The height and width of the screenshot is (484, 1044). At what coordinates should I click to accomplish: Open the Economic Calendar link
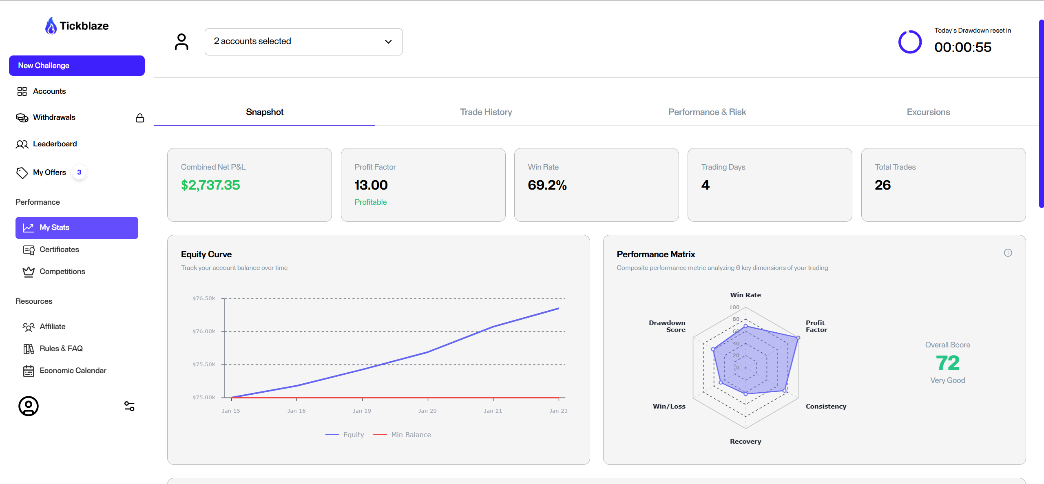pos(73,371)
